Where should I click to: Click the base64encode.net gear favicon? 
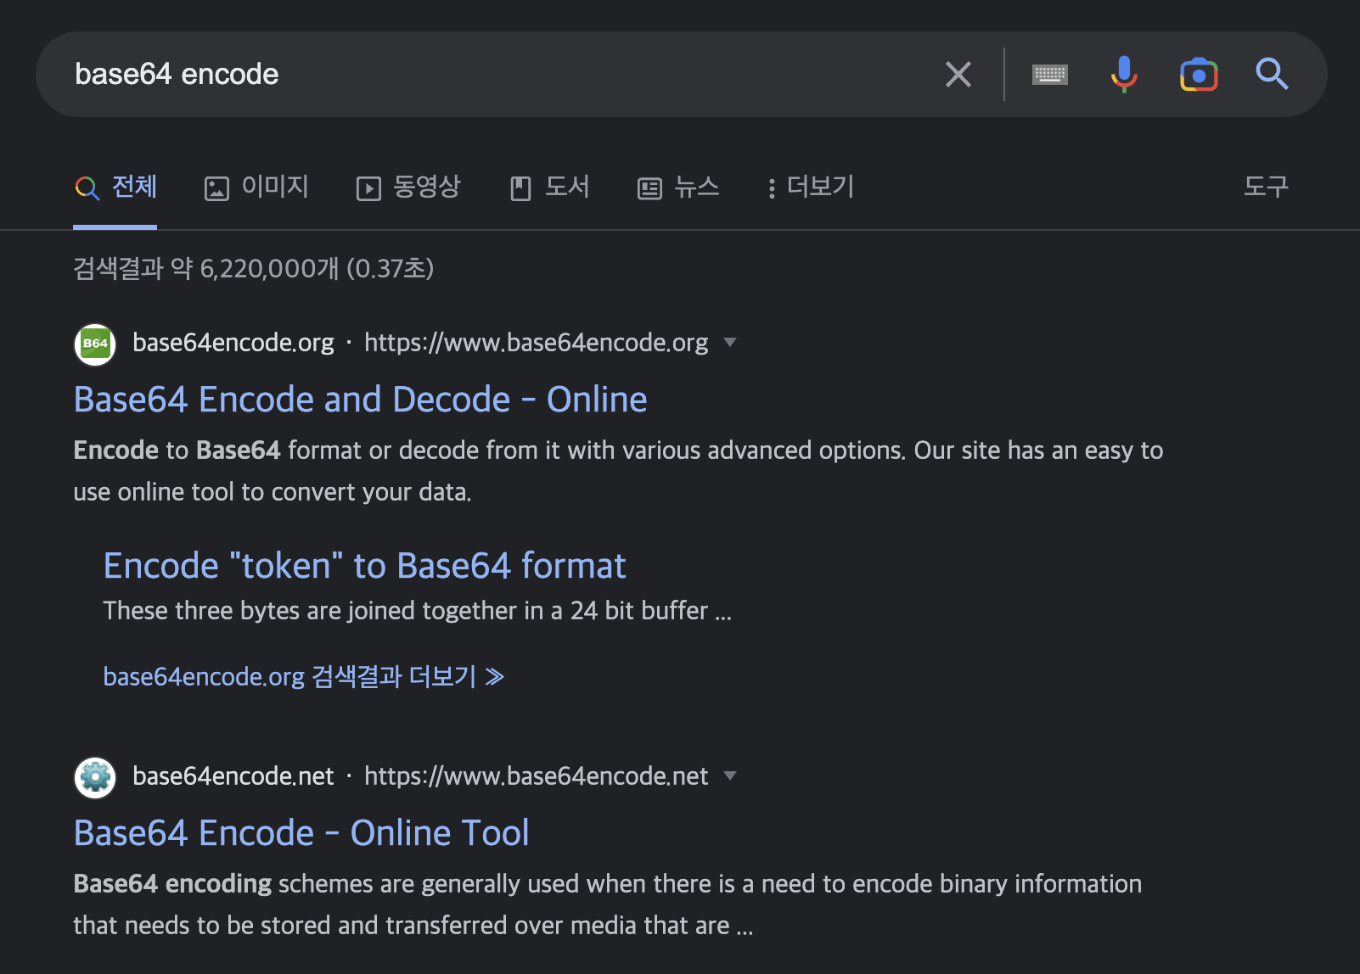[x=94, y=777]
